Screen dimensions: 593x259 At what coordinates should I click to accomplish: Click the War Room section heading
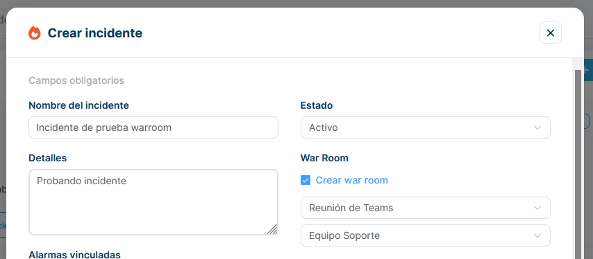[324, 158]
